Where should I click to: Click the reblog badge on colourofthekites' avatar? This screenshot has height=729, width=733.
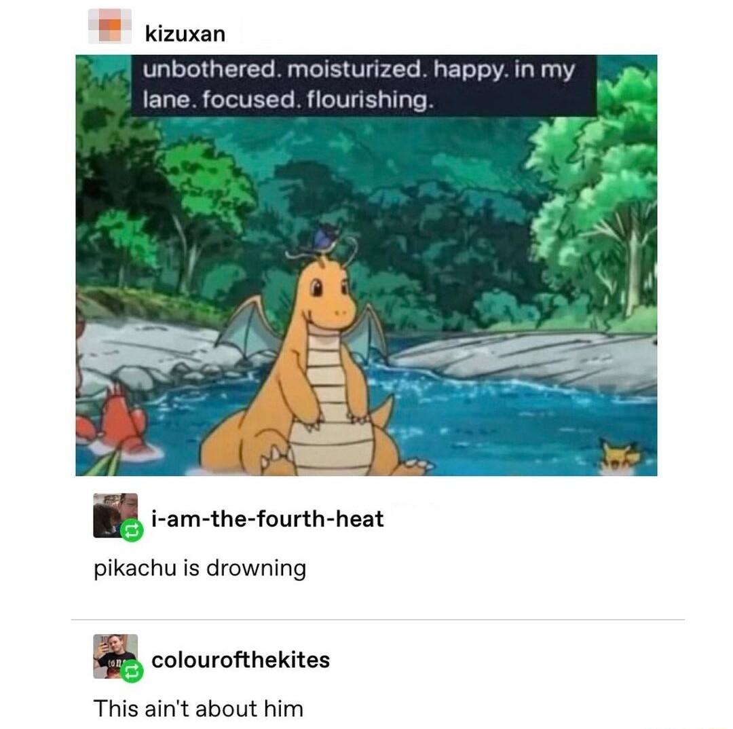(132, 671)
